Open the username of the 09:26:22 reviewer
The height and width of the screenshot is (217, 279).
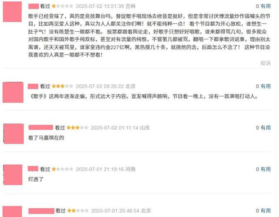pos(33,86)
